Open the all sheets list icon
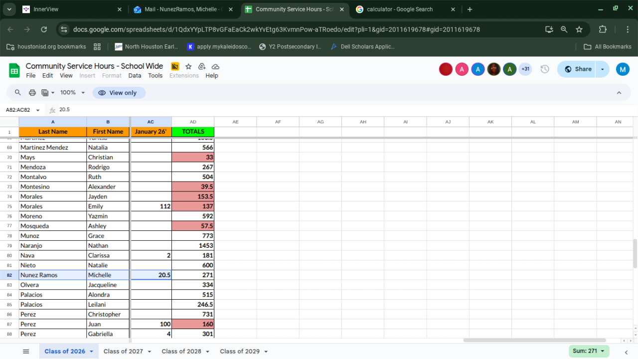638x359 pixels. [26, 352]
